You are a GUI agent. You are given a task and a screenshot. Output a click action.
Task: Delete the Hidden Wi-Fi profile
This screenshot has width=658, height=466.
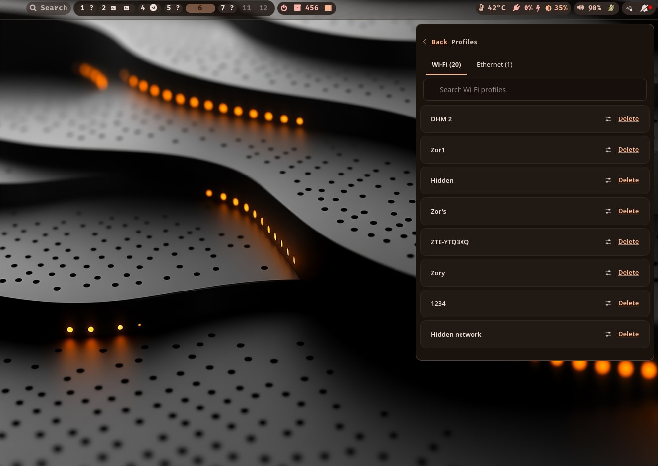pyautogui.click(x=628, y=180)
